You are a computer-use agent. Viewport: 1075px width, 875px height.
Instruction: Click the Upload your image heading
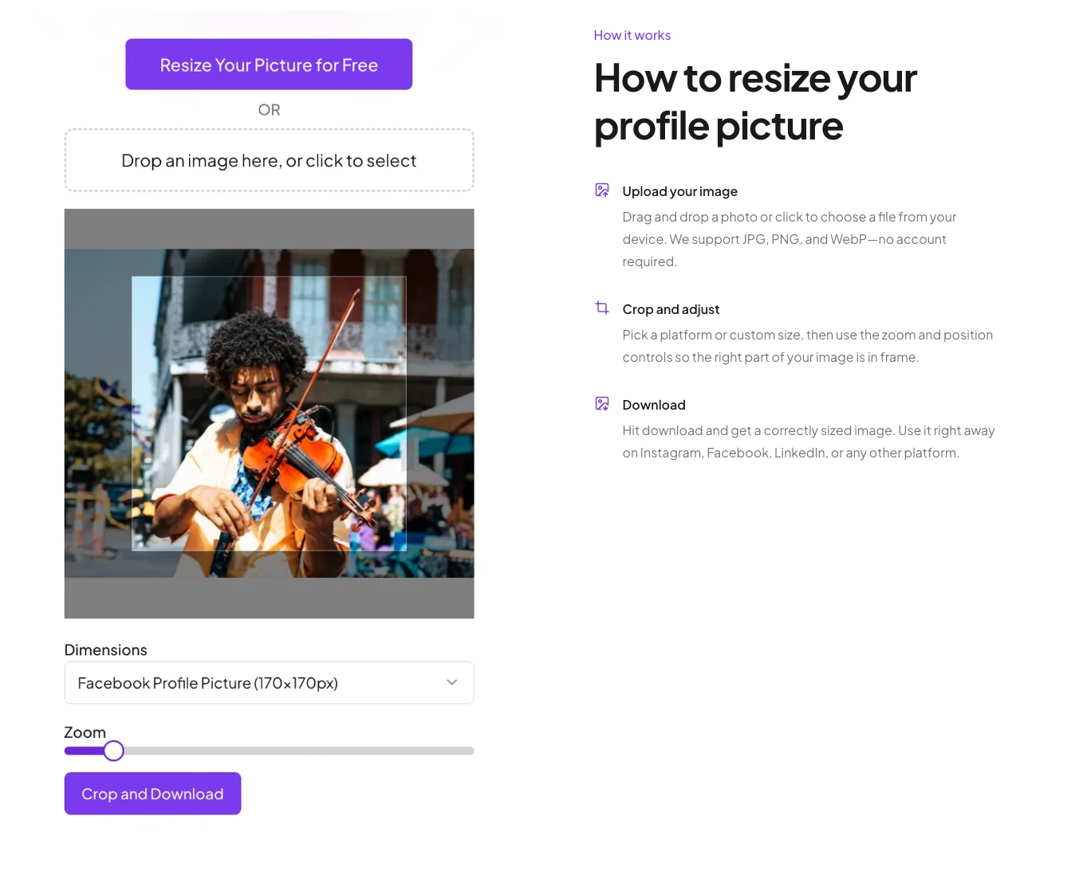point(679,191)
